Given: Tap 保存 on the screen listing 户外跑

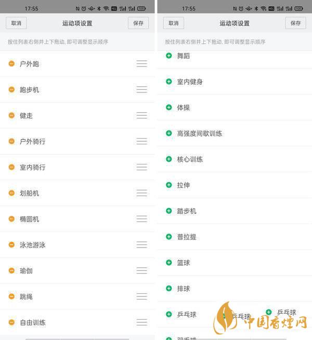Looking at the screenshot, I should click(x=138, y=23).
